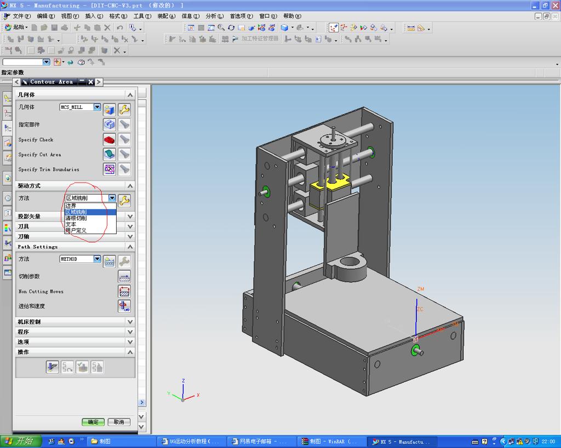Show the 指定部件 display flashlight icon
Screen dimensions: 561x448
click(x=124, y=124)
